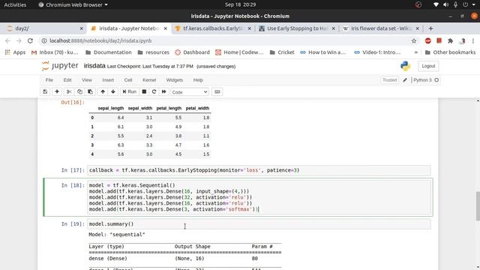
Task: Close the day2/ tab
Action: pyautogui.click(x=82, y=28)
